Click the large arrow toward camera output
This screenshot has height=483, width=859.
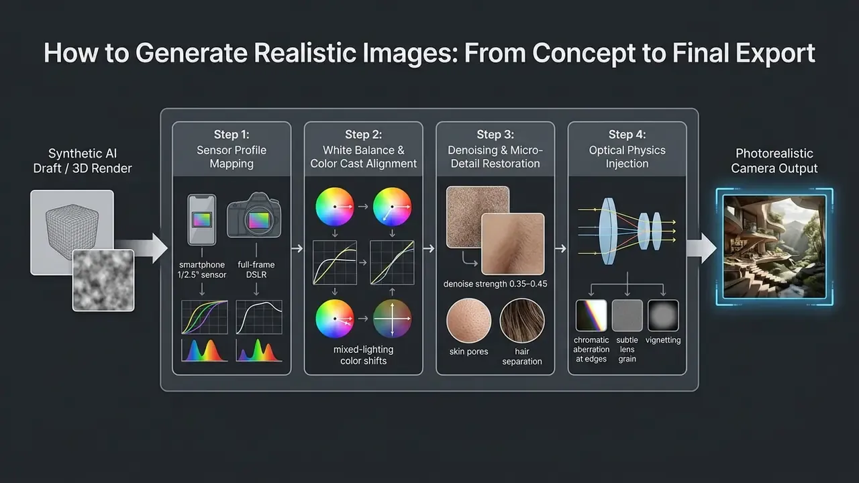click(x=702, y=248)
